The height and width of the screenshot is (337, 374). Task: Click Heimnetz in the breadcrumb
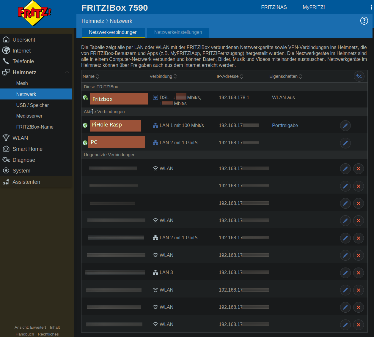93,21
